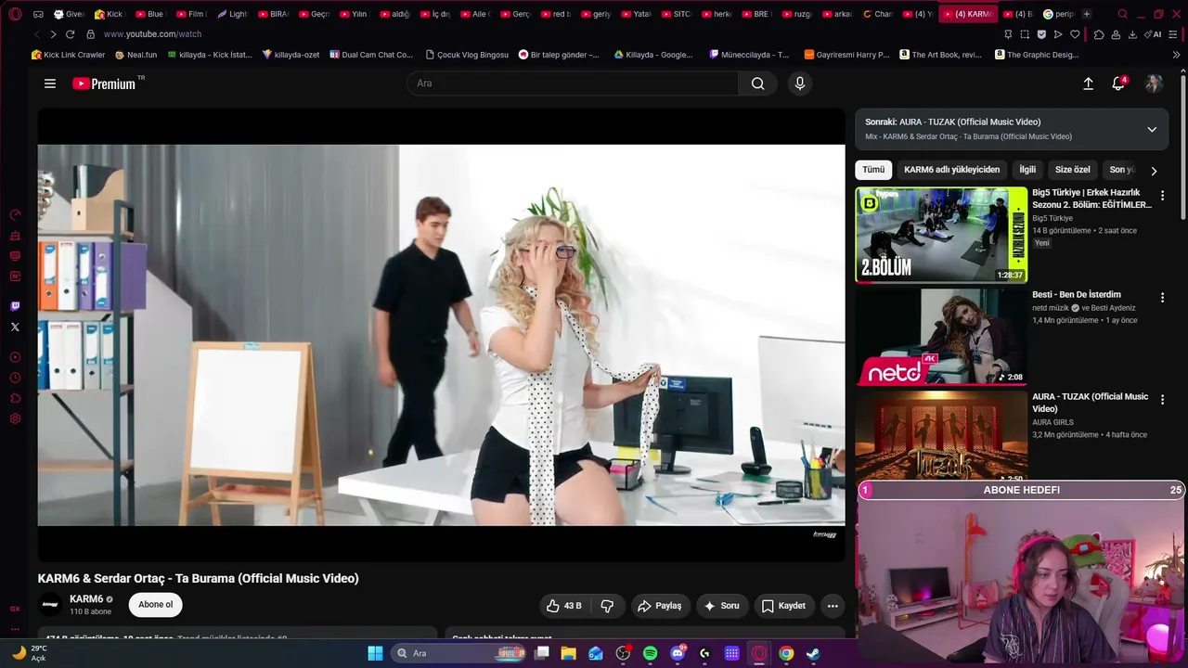Open Google Chrome from the taskbar
Screen dimensions: 1188x668
(786, 653)
